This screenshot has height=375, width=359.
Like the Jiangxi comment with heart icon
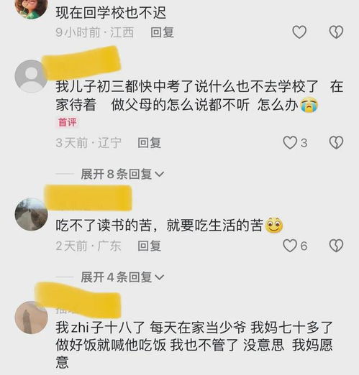pyautogui.click(x=299, y=32)
